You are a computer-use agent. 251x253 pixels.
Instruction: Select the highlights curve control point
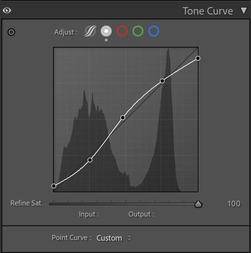click(x=162, y=81)
